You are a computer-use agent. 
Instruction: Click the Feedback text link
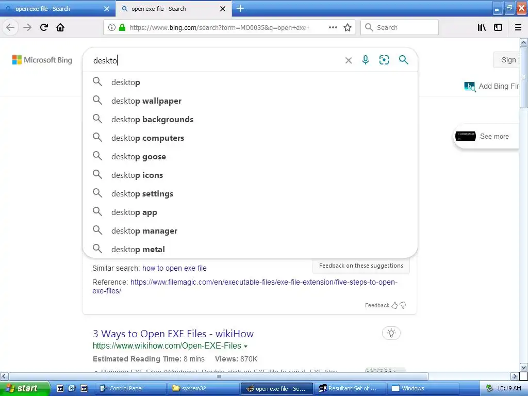point(377,305)
